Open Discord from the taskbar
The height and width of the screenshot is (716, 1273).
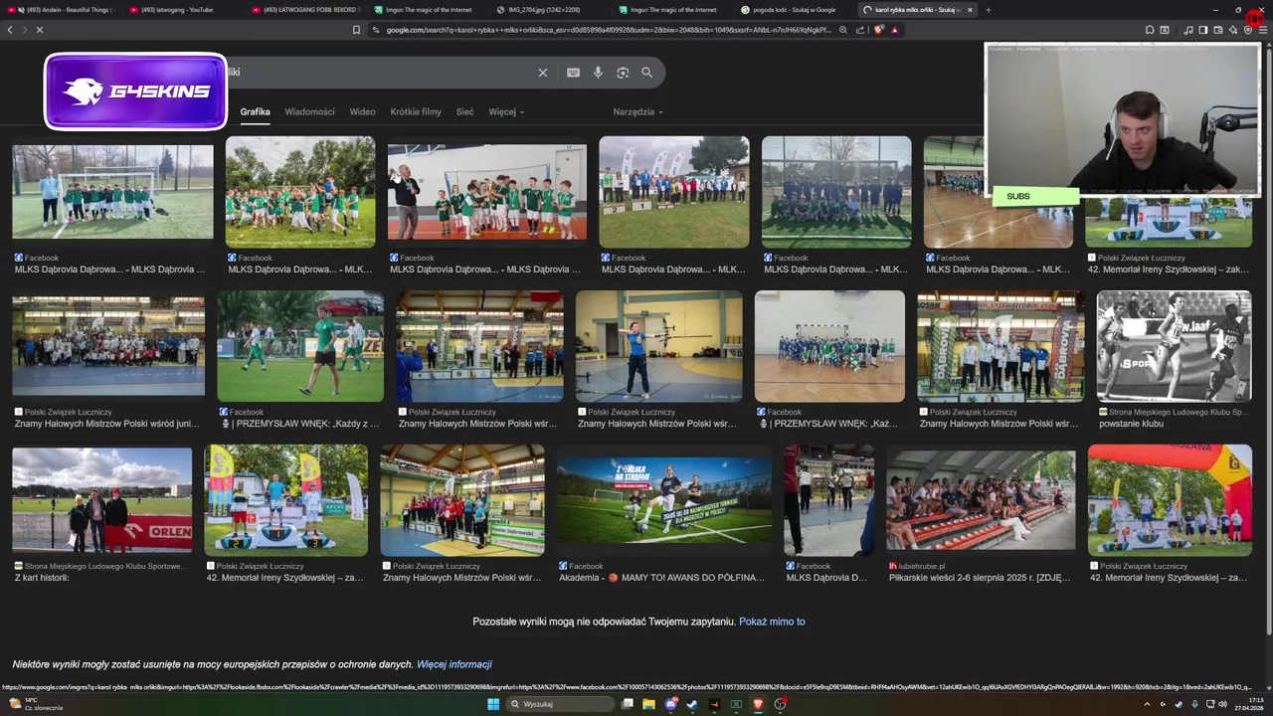pyautogui.click(x=670, y=704)
